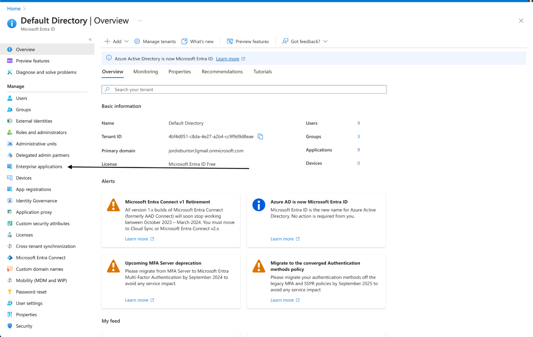Select the Overview tab
This screenshot has height=337, width=533.
[113, 72]
